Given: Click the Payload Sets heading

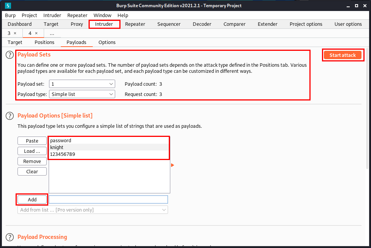Looking at the screenshot, I should click(34, 55).
